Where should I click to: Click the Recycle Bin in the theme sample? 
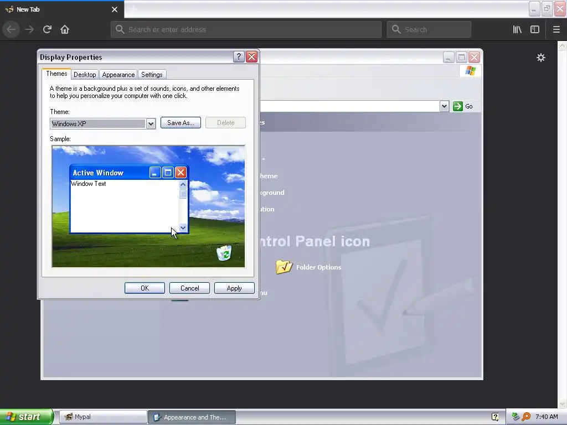(225, 252)
